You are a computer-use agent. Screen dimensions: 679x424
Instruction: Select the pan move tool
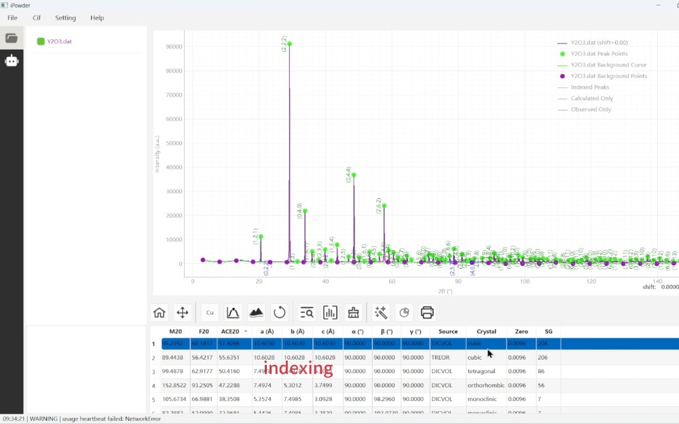pos(182,312)
